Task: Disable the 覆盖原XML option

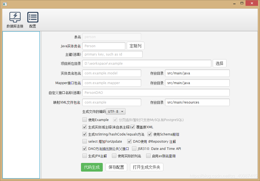Action: [133, 127]
